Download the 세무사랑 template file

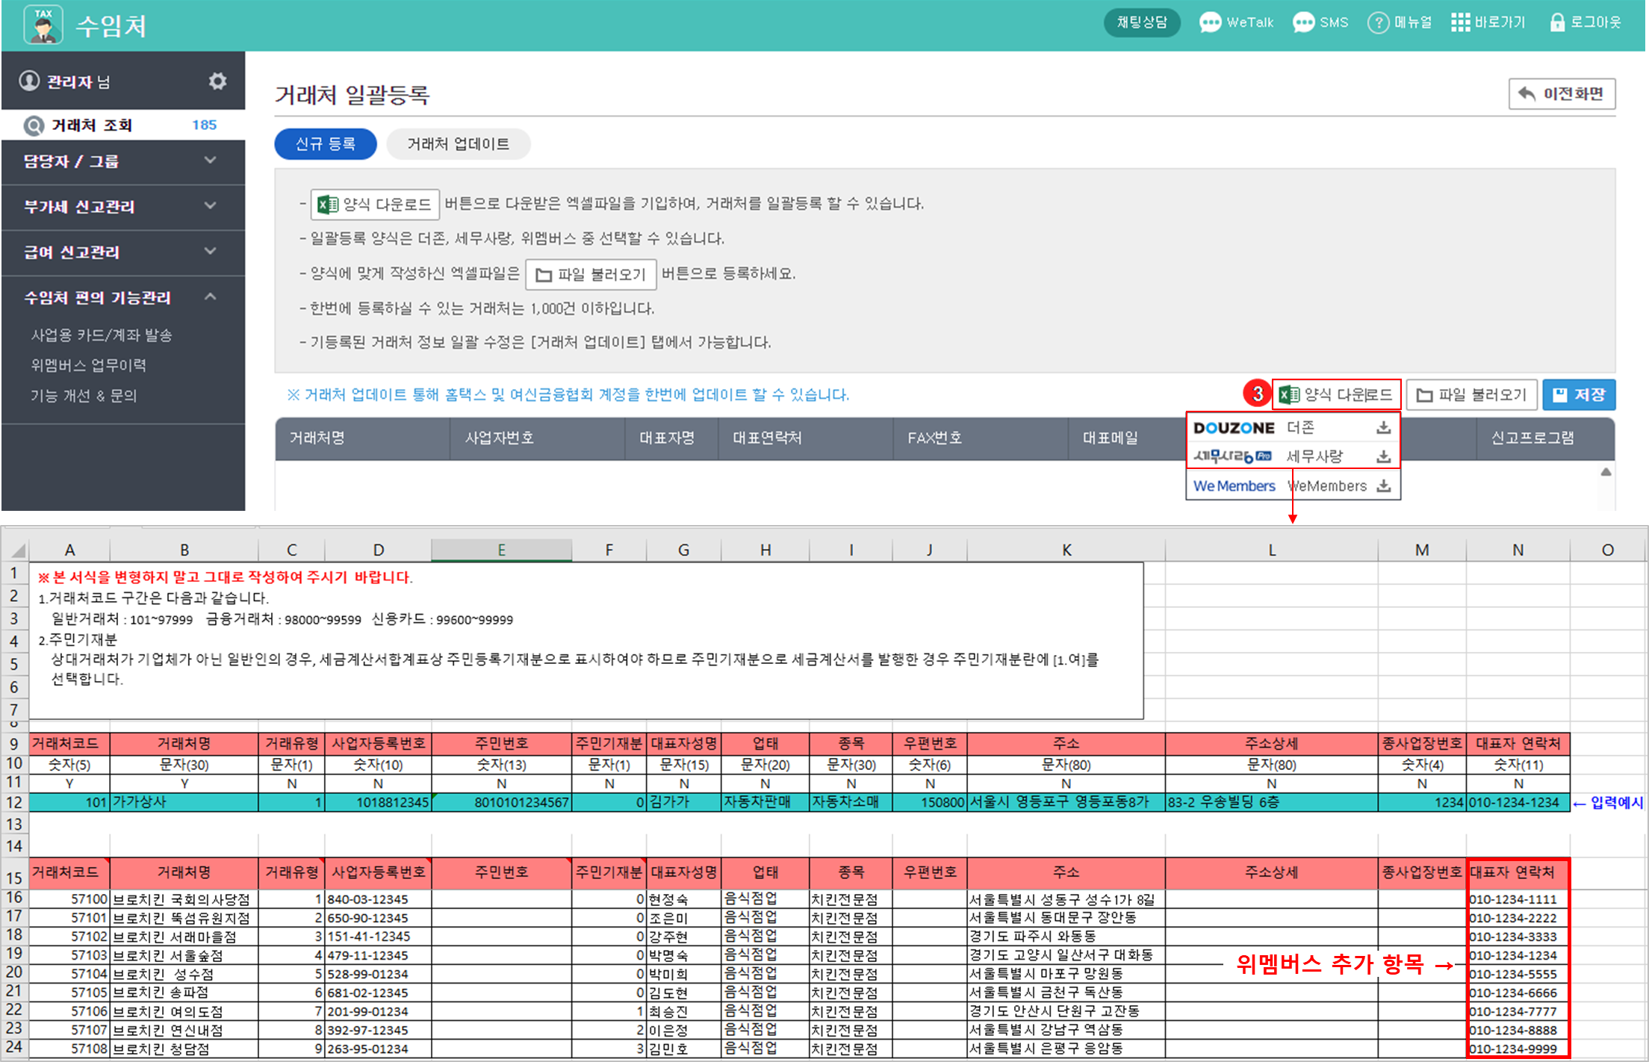(1383, 456)
